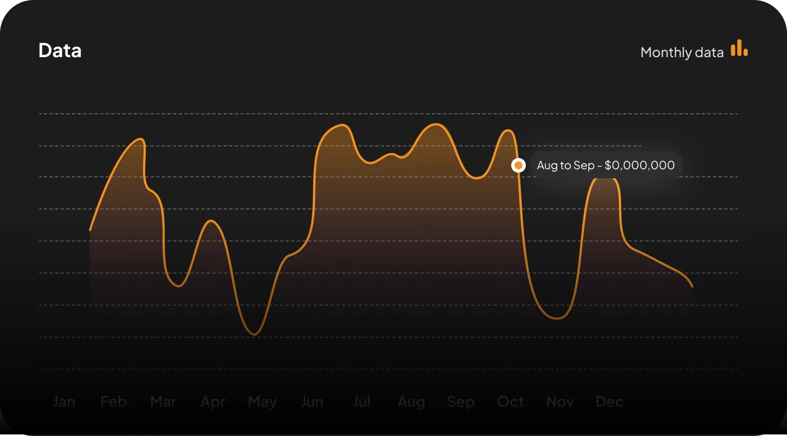Pick the Jun month label

[x=312, y=402]
